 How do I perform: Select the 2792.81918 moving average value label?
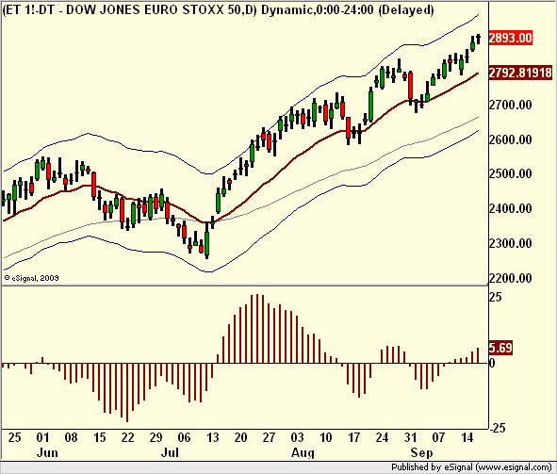(520, 73)
